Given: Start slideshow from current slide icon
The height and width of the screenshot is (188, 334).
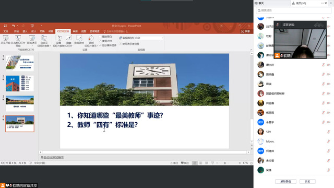Looking at the screenshot, I should click(18, 38).
